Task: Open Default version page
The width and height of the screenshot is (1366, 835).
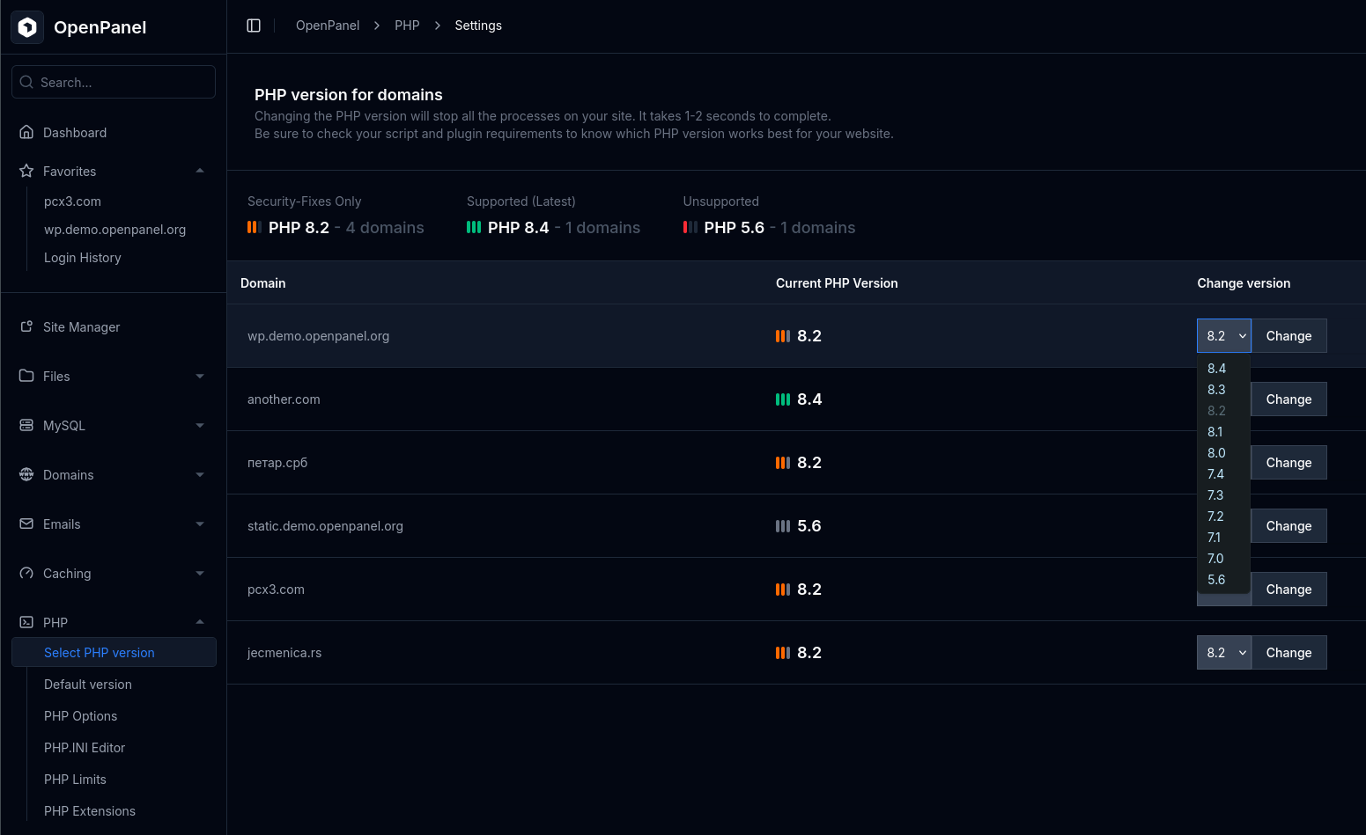Action: tap(88, 685)
